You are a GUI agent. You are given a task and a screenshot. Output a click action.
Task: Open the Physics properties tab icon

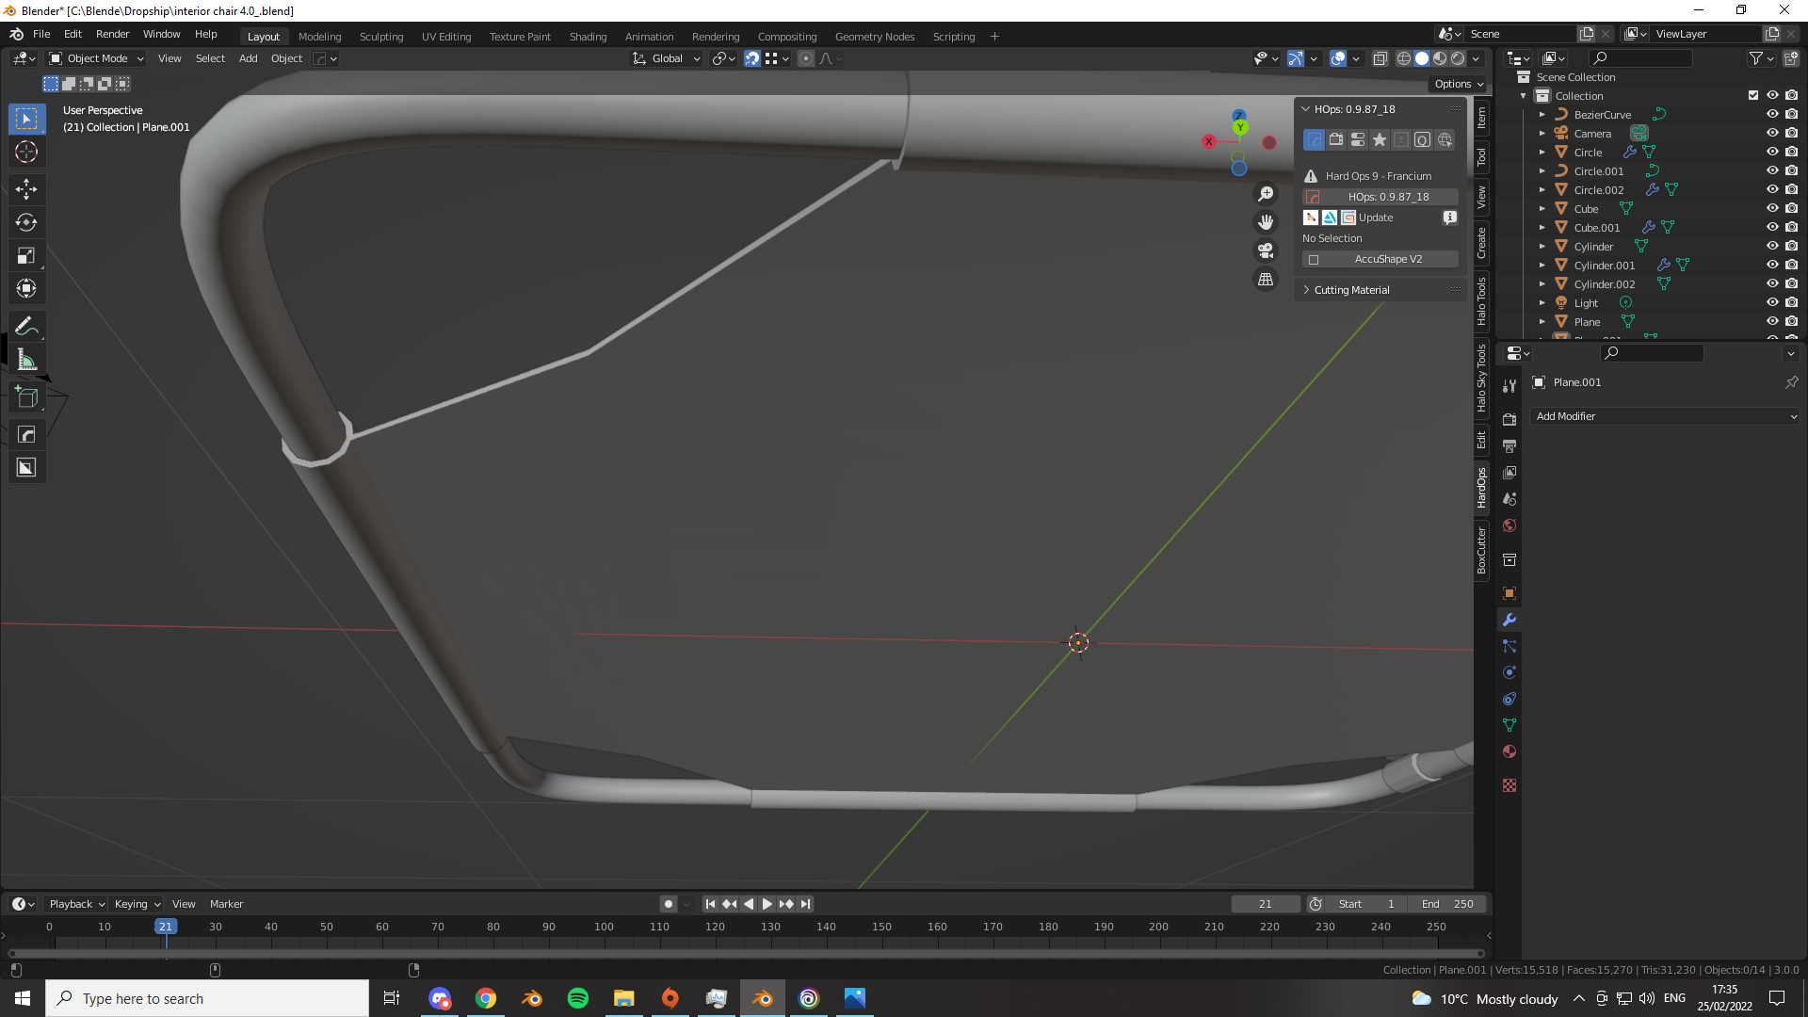point(1509,672)
